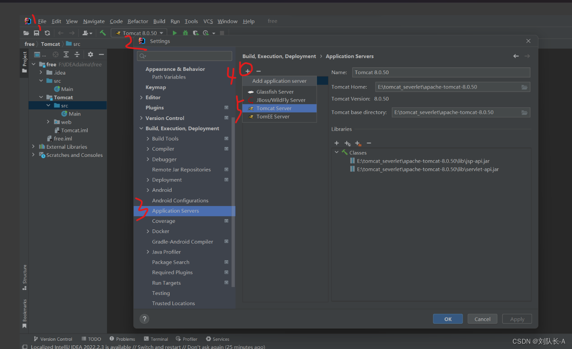Collapse the Classes node in Libraries
The height and width of the screenshot is (349, 572).
[337, 152]
